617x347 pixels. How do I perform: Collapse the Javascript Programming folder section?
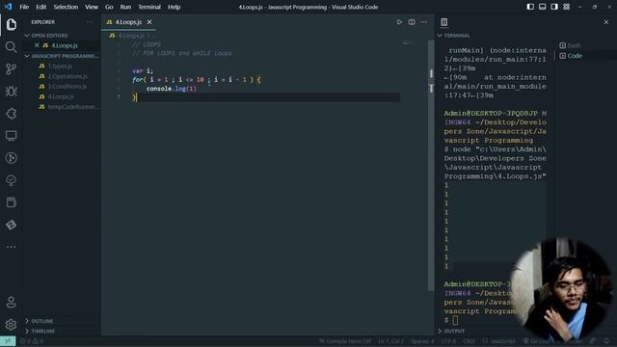[x=62, y=56]
